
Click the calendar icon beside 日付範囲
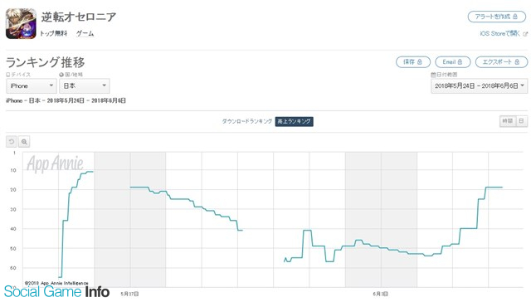(x=433, y=75)
